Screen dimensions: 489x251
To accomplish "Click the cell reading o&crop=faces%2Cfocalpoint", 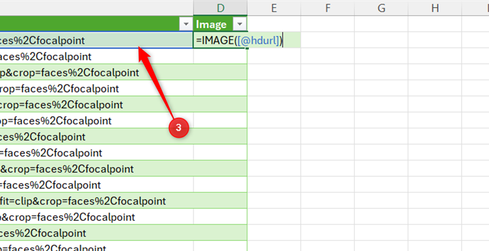I will (x=97, y=217).
